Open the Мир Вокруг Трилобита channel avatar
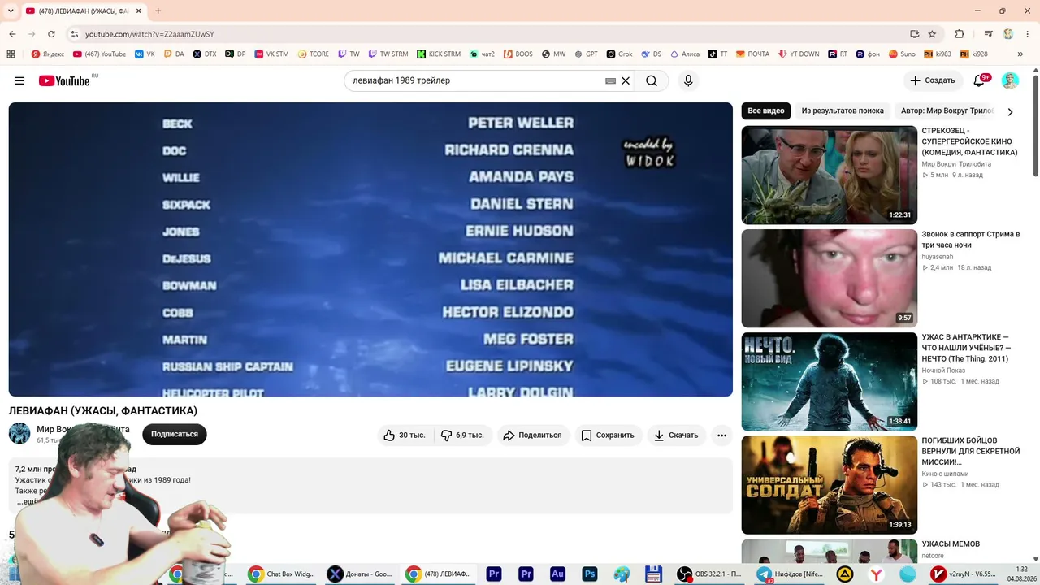The image size is (1040, 585). point(19,433)
